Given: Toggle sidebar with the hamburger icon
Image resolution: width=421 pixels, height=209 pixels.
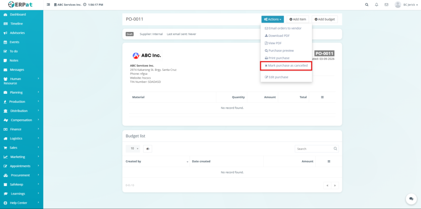Looking at the screenshot, I should (49, 5).
